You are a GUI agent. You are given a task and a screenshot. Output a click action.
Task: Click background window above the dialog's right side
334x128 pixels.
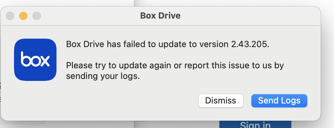[234, 3]
